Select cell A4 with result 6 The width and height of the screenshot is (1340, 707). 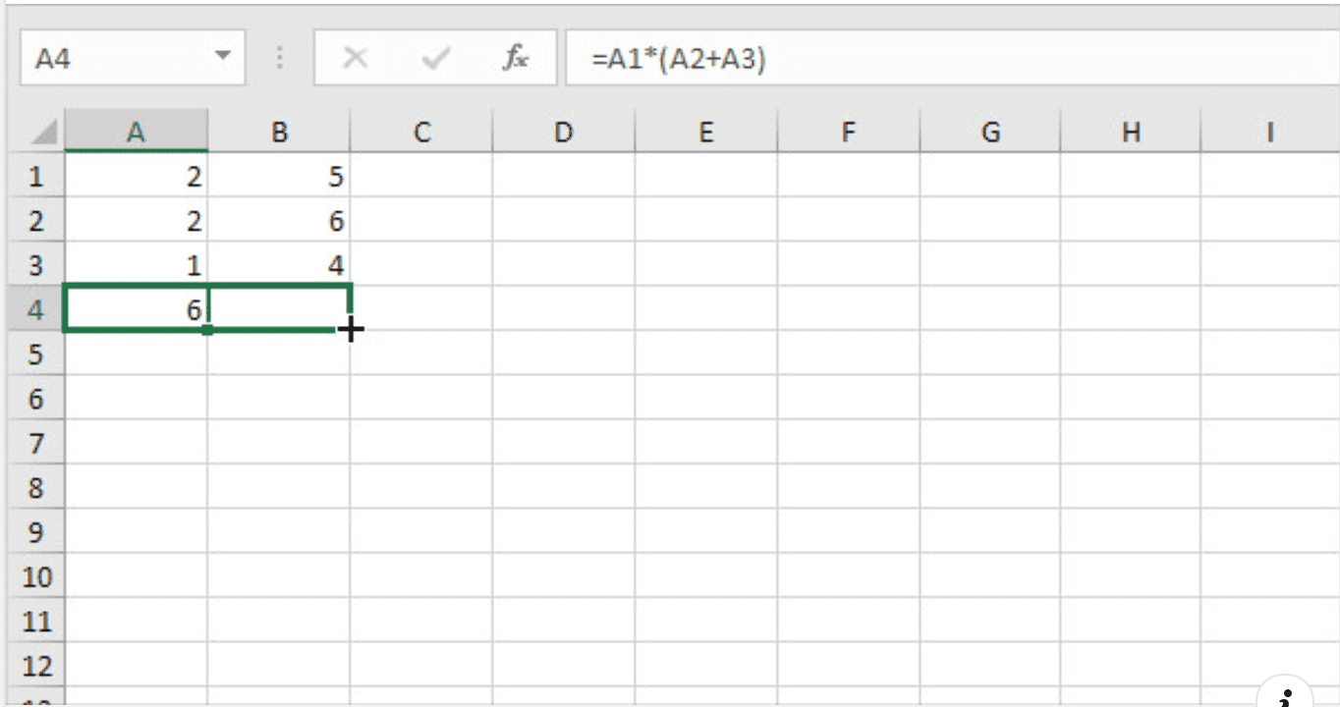[136, 310]
